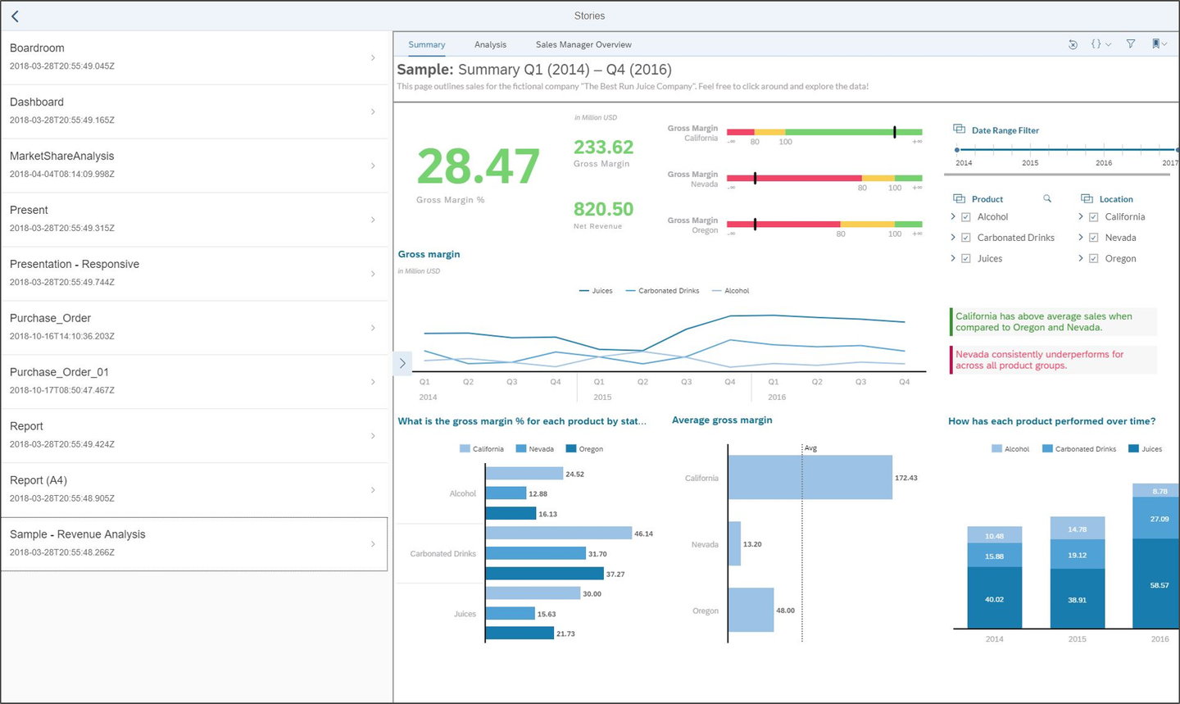Screen dimensions: 1180x704
Task: Select the Purchase_Order story
Action: click(x=194, y=327)
